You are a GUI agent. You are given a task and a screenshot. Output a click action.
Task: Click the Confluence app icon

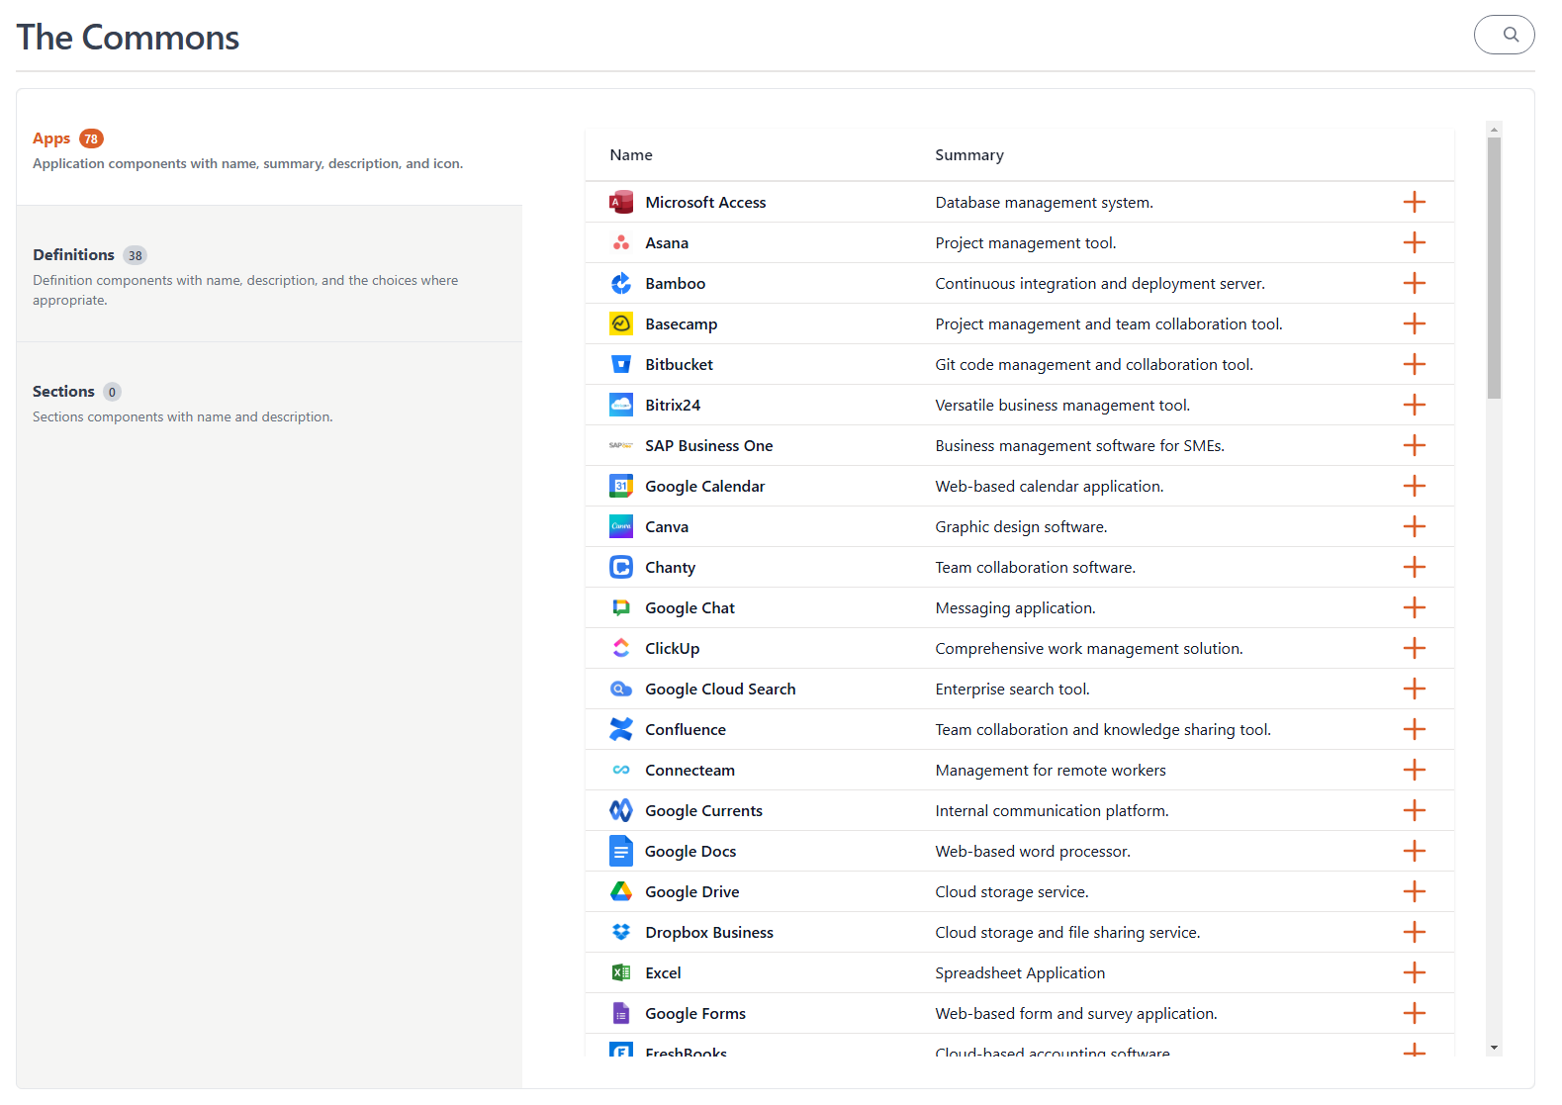pyautogui.click(x=621, y=729)
